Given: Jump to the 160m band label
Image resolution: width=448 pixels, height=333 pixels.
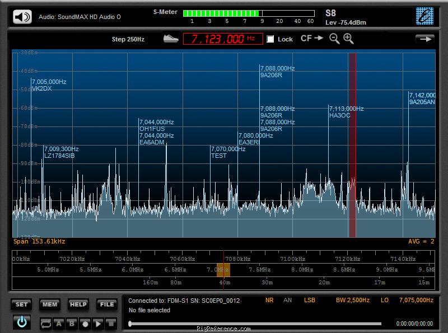Looking at the screenshot, I should point(150,283).
